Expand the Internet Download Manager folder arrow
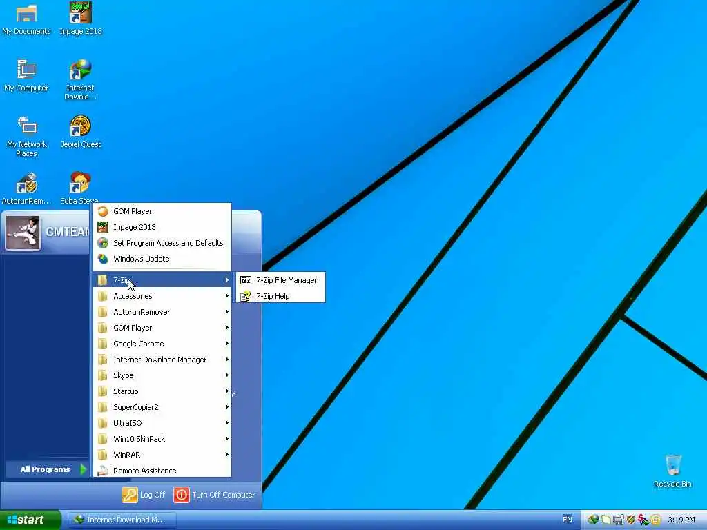Image resolution: width=707 pixels, height=530 pixels. tap(226, 360)
